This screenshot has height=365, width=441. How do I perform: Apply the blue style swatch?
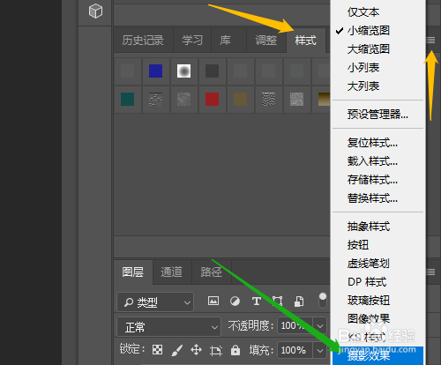click(x=156, y=71)
